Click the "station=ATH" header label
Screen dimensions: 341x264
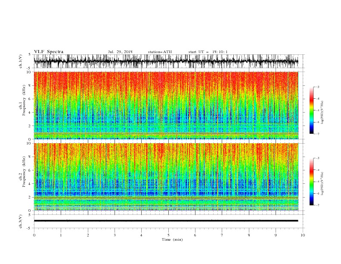pyautogui.click(x=160, y=52)
